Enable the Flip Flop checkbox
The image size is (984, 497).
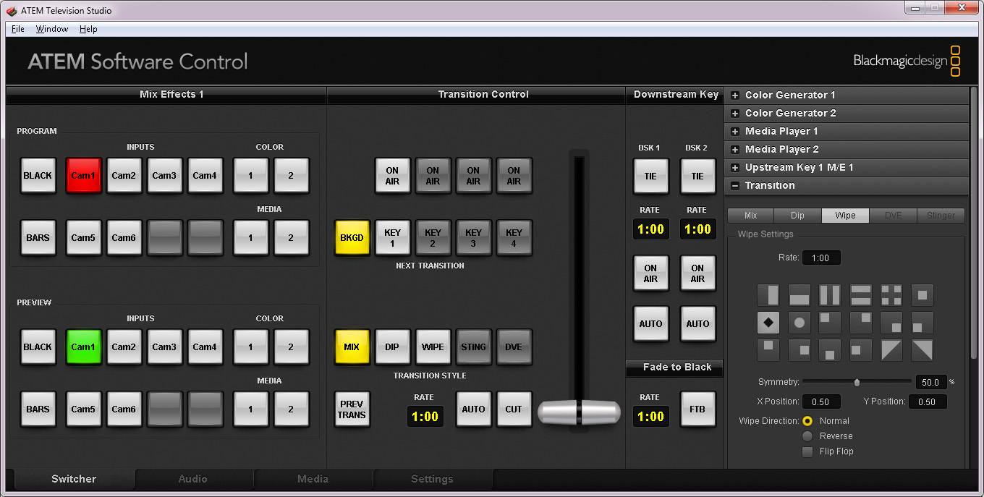tap(807, 452)
